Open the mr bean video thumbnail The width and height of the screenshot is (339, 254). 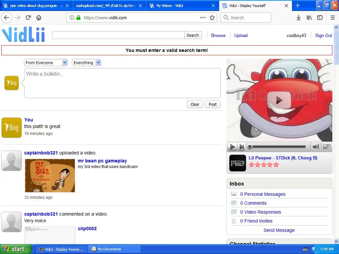[x=50, y=176]
